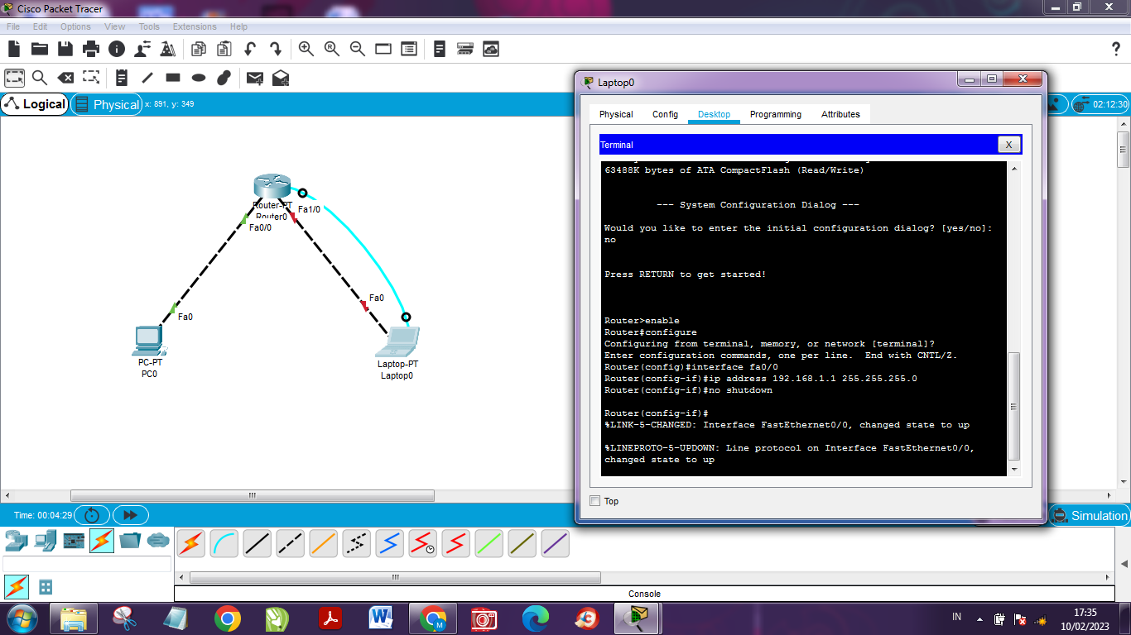Switch to Physical workspace view
The height and width of the screenshot is (635, 1131).
[107, 104]
